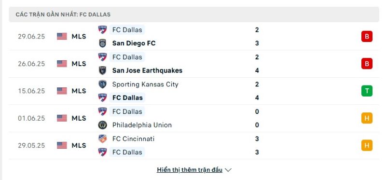Click the Philadelphia Union team crest
The height and width of the screenshot is (180, 386).
102,125
